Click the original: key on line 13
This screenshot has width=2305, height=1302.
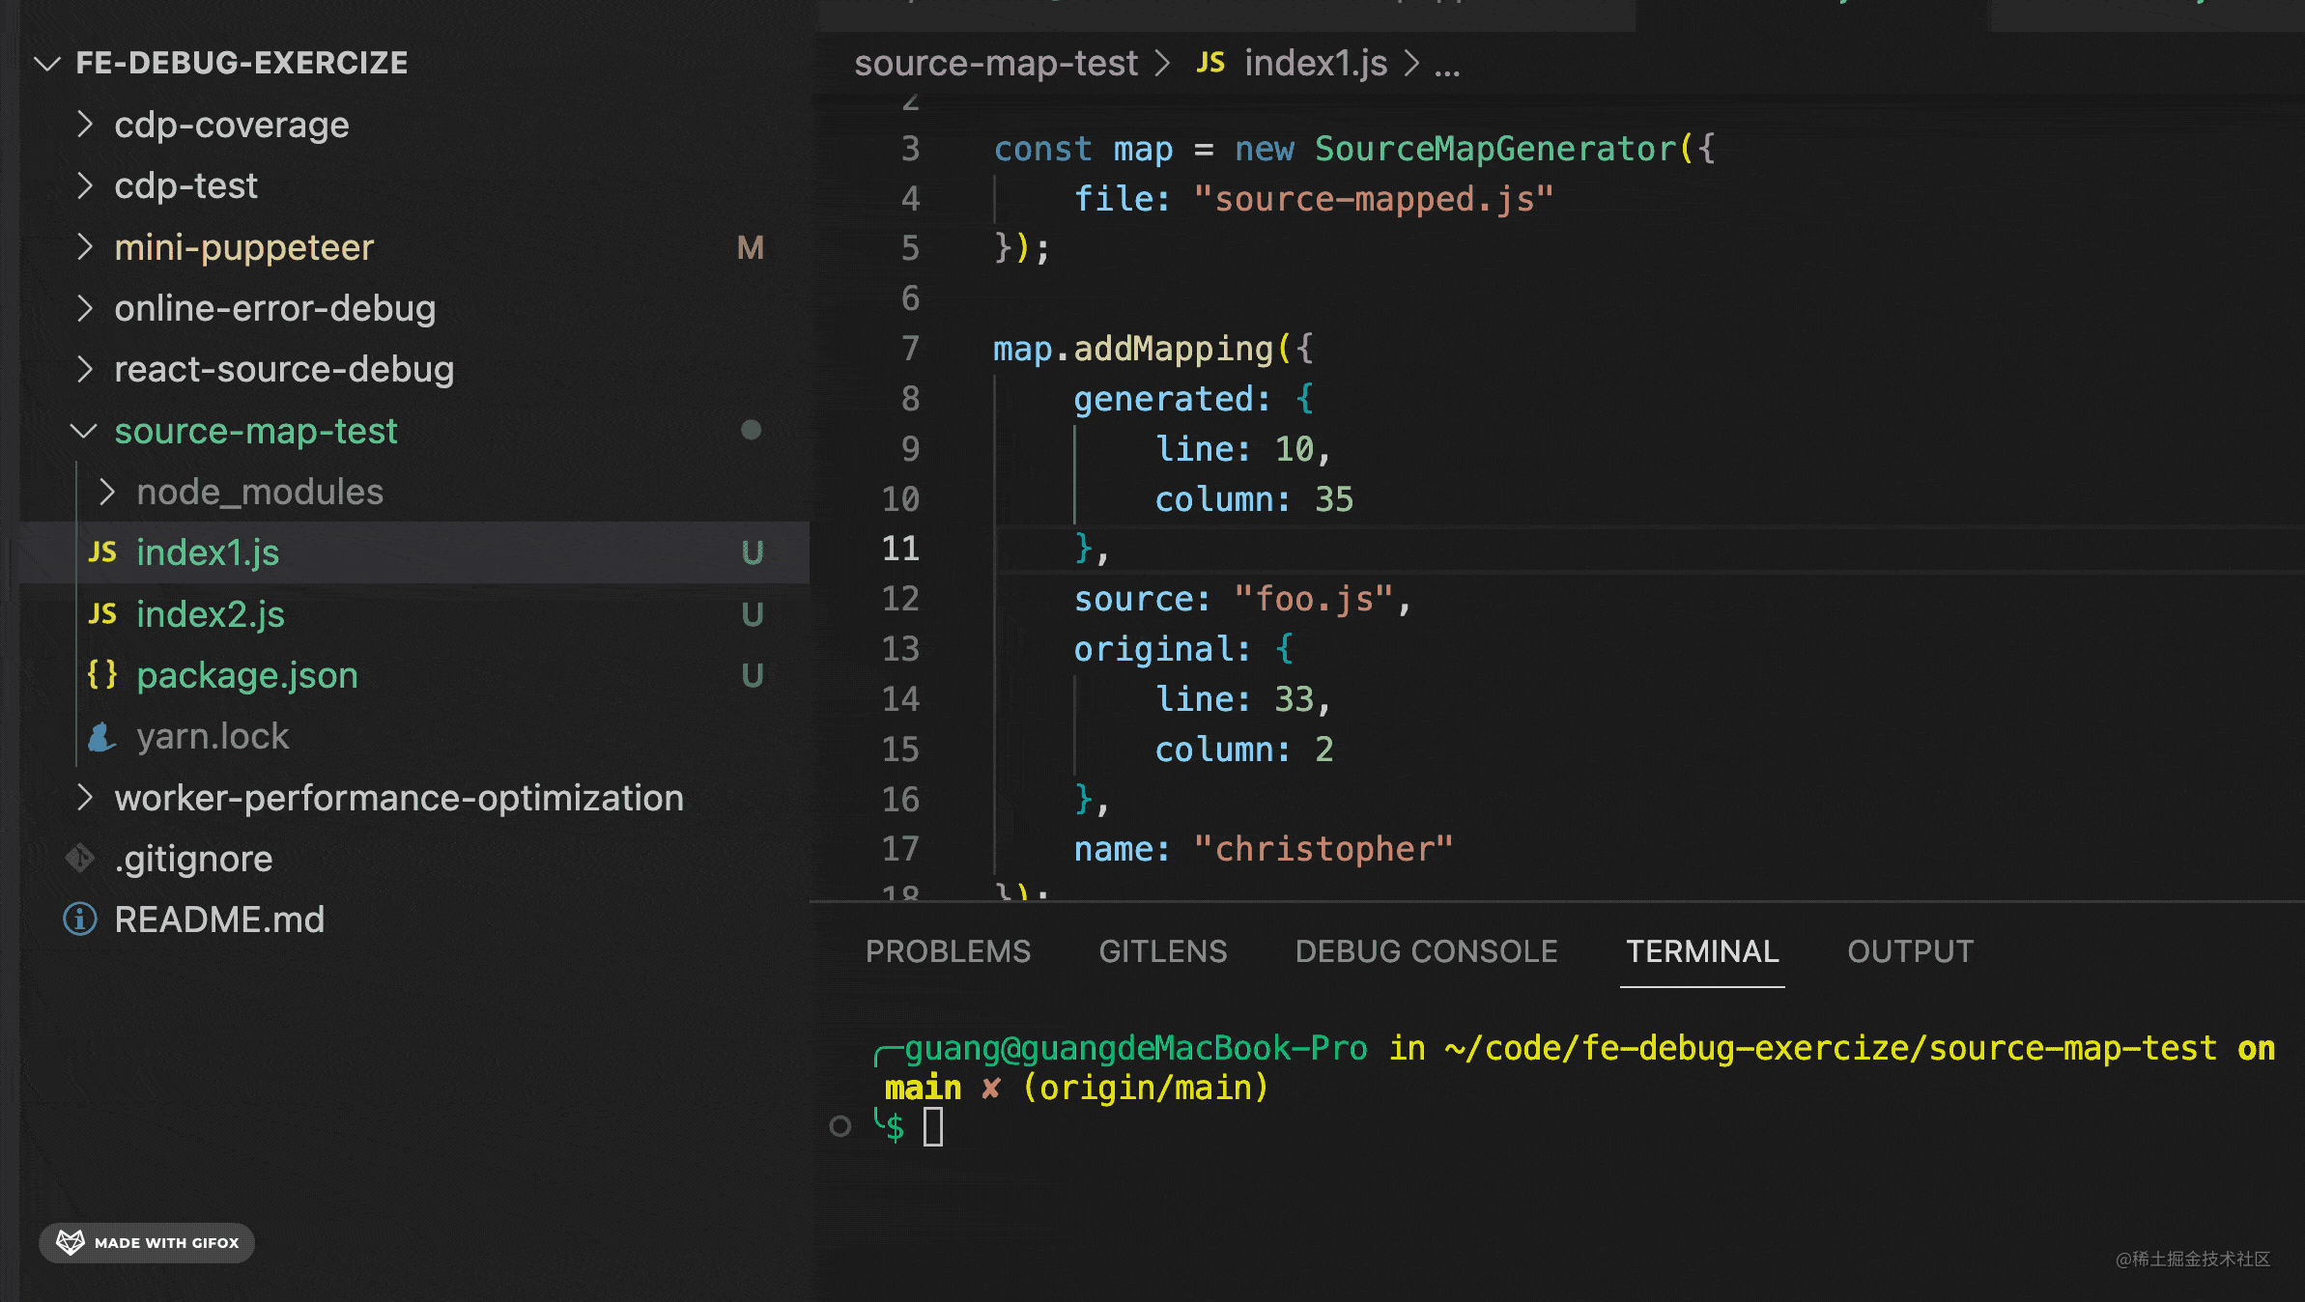pos(1162,649)
